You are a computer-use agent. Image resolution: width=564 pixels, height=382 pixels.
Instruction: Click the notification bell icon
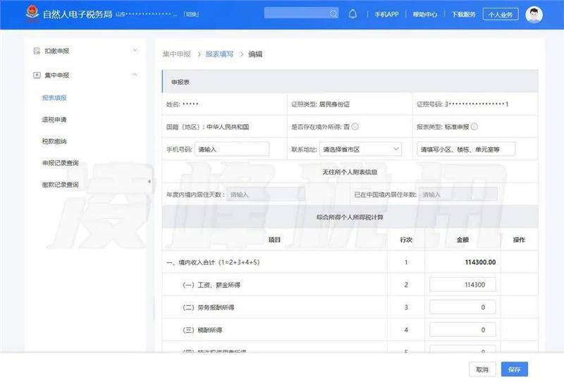click(352, 14)
